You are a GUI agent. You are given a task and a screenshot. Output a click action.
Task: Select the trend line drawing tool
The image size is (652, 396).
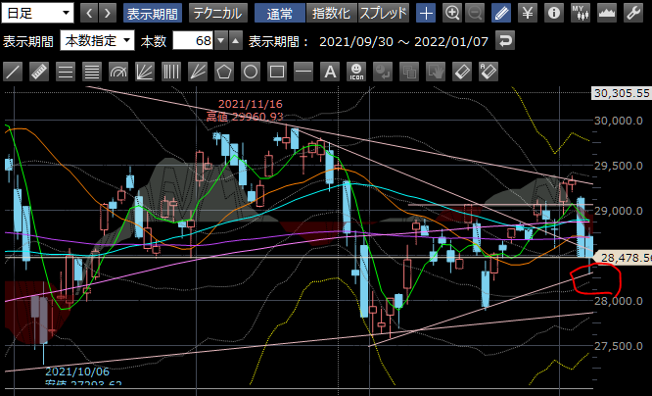click(14, 72)
